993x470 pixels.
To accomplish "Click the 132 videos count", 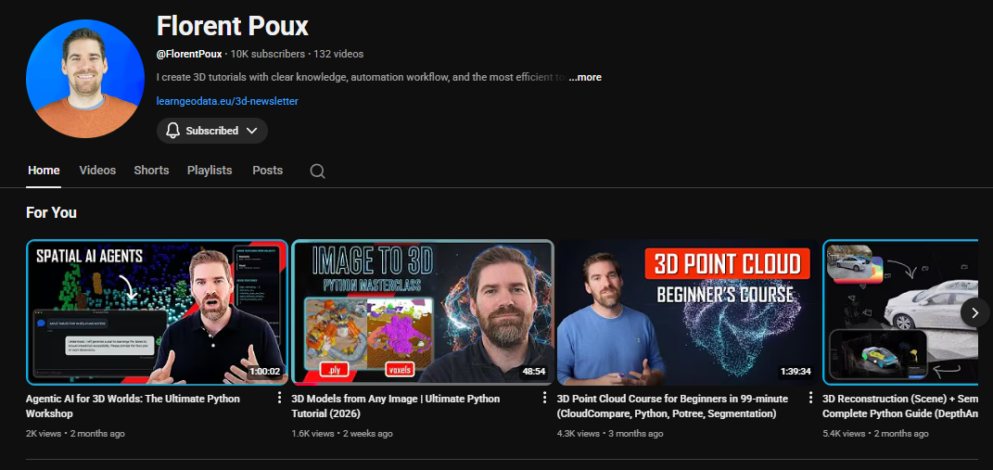I will coord(338,54).
